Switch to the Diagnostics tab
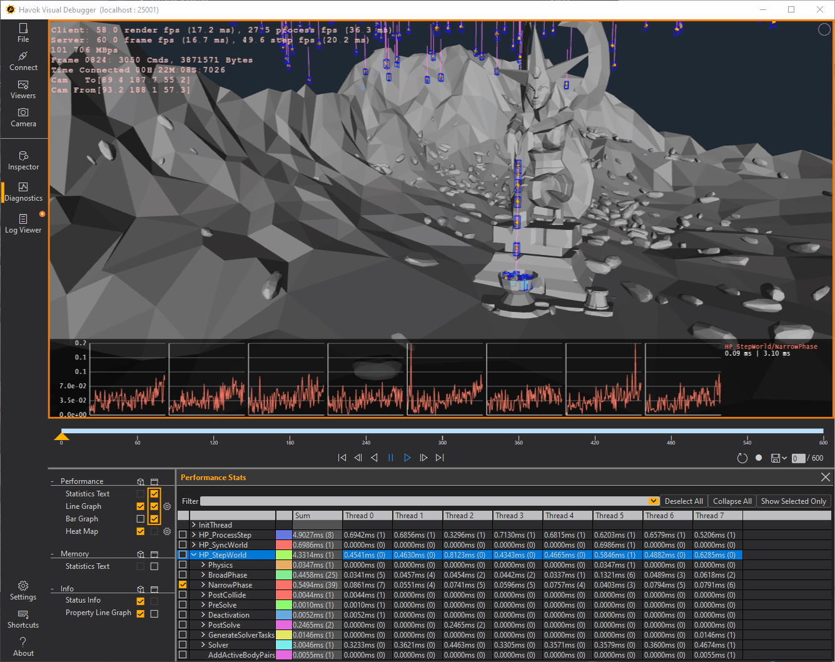Viewport: 835px width, 662px height. coord(23,192)
